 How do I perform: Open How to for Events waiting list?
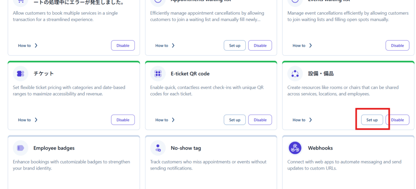[302, 46]
